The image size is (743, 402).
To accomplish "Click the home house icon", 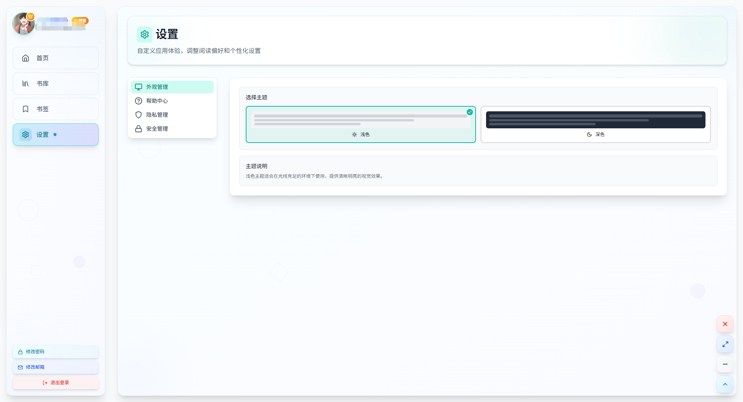I will coord(26,58).
